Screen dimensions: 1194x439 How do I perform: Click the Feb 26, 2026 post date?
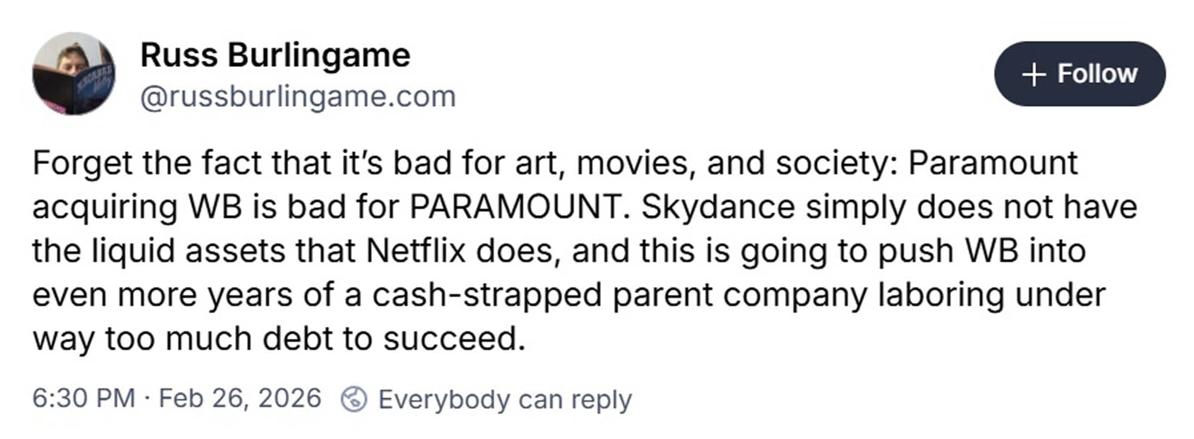(x=240, y=398)
